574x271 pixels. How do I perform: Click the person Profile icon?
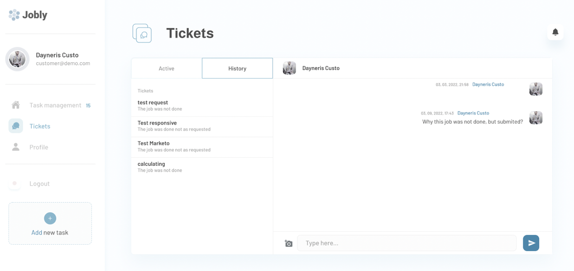coord(16,147)
